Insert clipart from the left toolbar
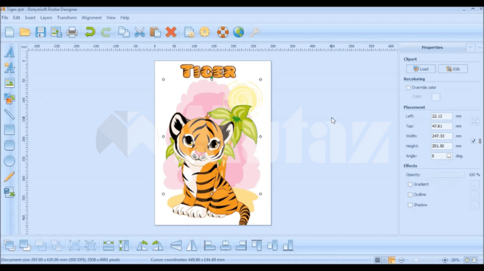Screen dimensions: 484x271 [9, 98]
